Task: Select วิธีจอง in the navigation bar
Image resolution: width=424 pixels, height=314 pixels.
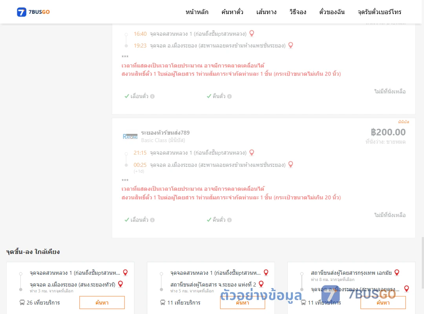Action: click(298, 12)
